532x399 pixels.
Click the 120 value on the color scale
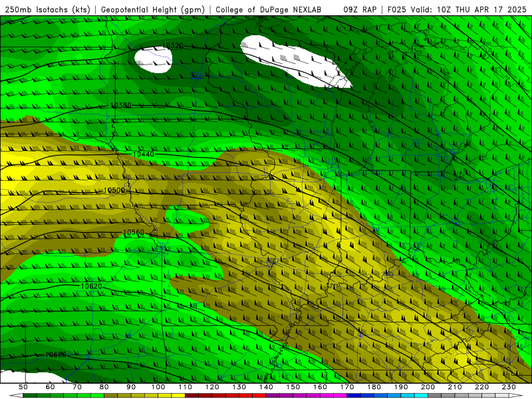[212, 387]
